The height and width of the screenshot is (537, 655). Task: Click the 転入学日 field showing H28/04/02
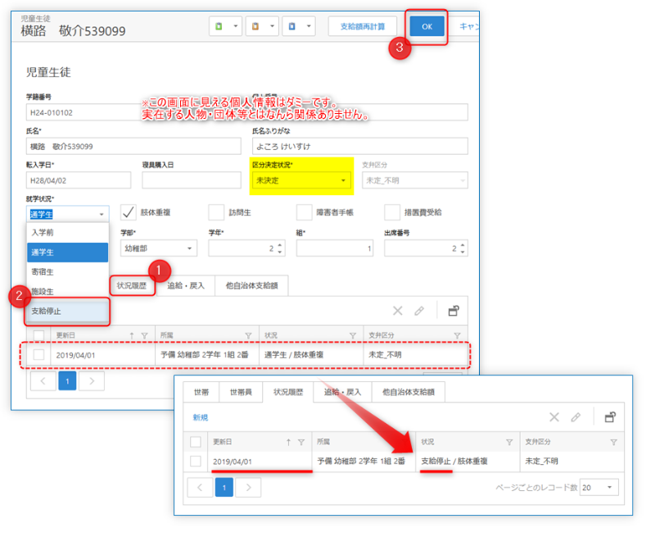pyautogui.click(x=79, y=180)
